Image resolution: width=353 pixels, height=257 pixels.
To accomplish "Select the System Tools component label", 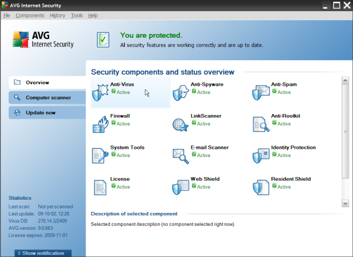I will click(127, 148).
